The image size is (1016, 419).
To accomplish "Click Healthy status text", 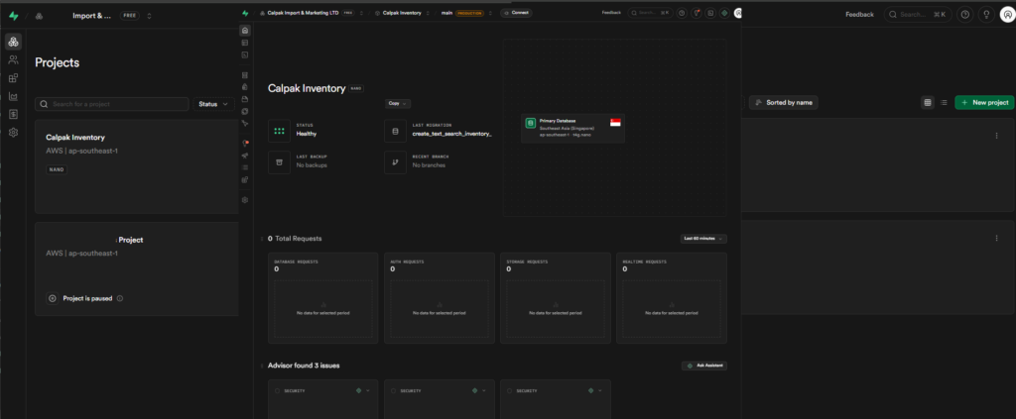I will pos(307,134).
